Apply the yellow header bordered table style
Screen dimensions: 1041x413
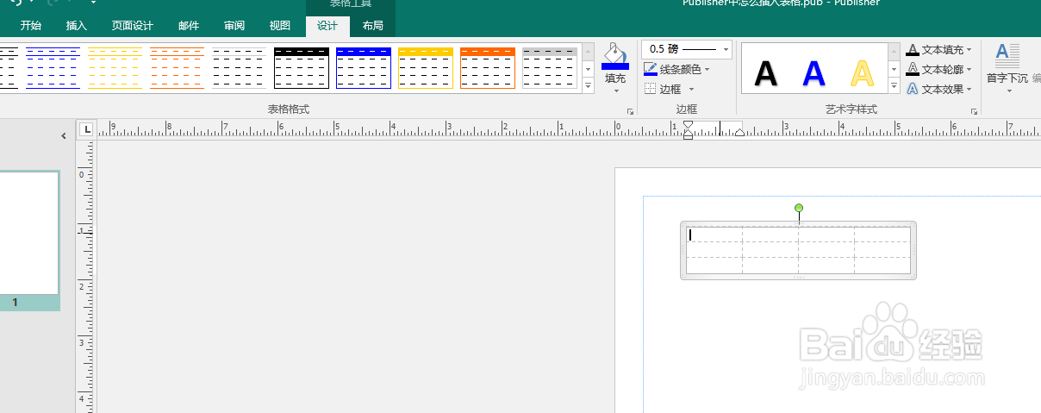[x=426, y=68]
